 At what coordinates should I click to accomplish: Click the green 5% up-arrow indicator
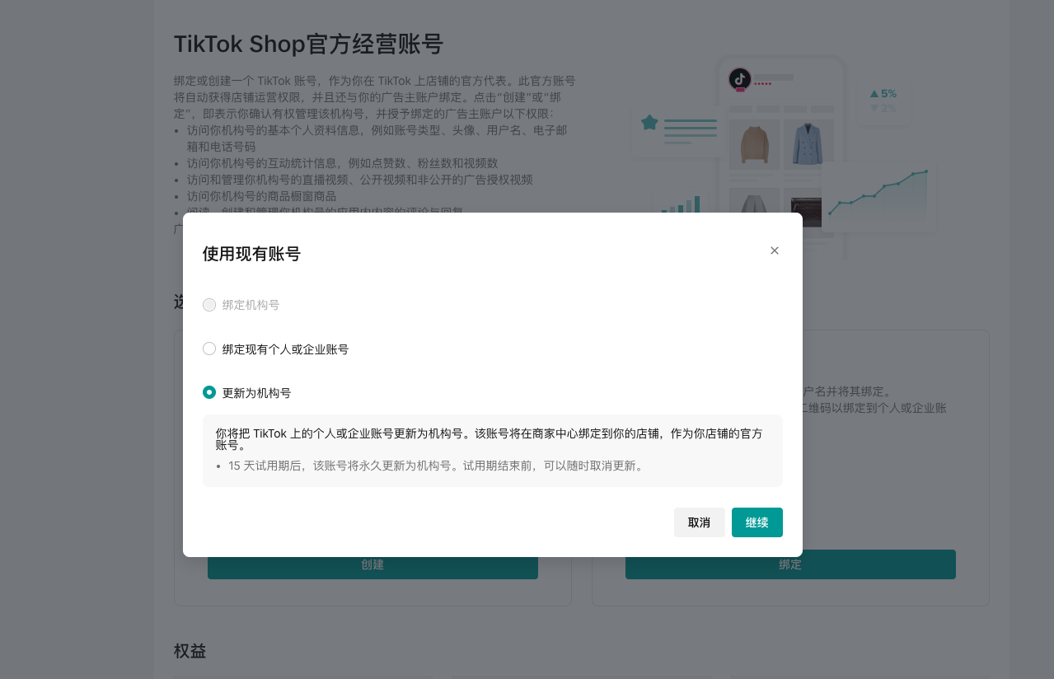pos(883,94)
